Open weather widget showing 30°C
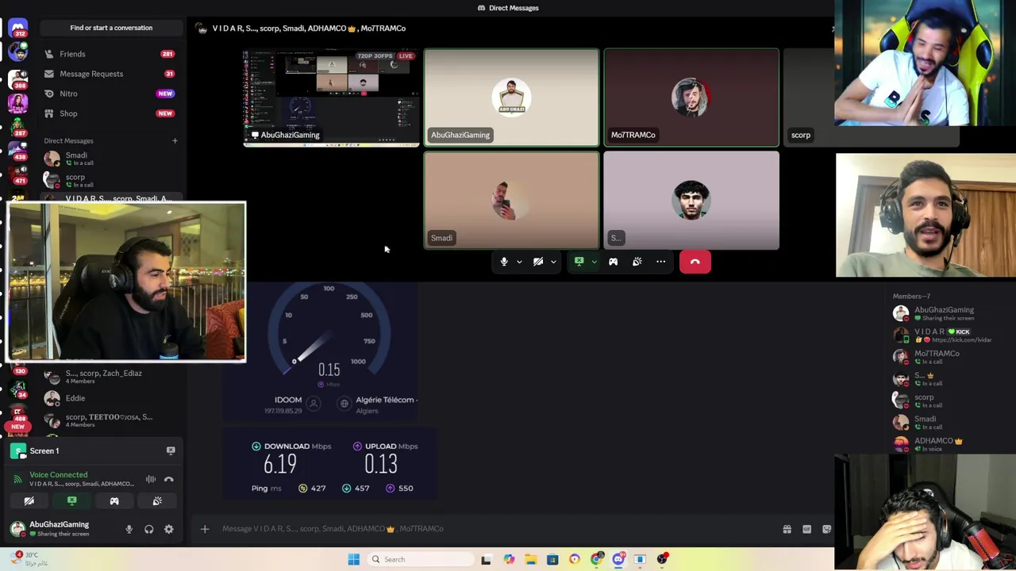The height and width of the screenshot is (571, 1016). [x=30, y=558]
